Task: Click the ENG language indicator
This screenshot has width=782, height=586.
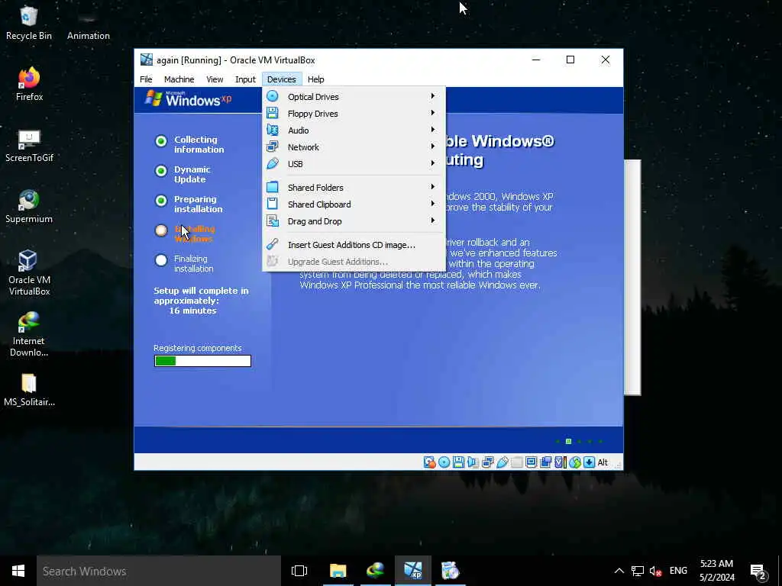Action: click(678, 571)
